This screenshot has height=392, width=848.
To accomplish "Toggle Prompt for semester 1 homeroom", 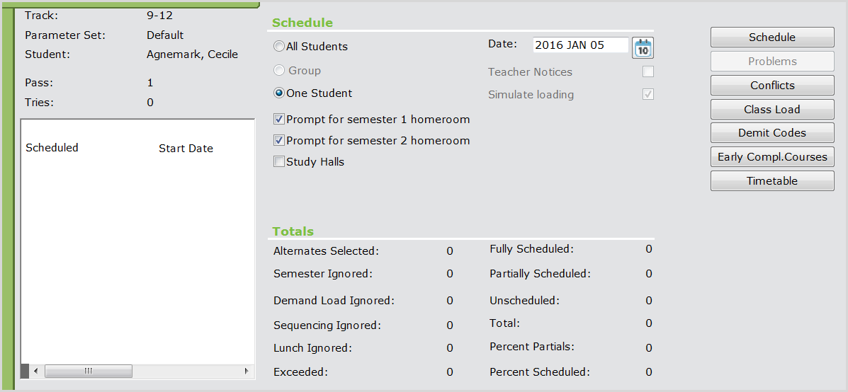I will pos(279,120).
